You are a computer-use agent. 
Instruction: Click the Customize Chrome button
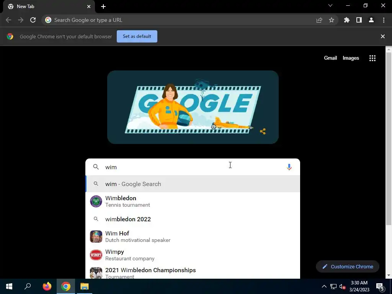(348, 266)
